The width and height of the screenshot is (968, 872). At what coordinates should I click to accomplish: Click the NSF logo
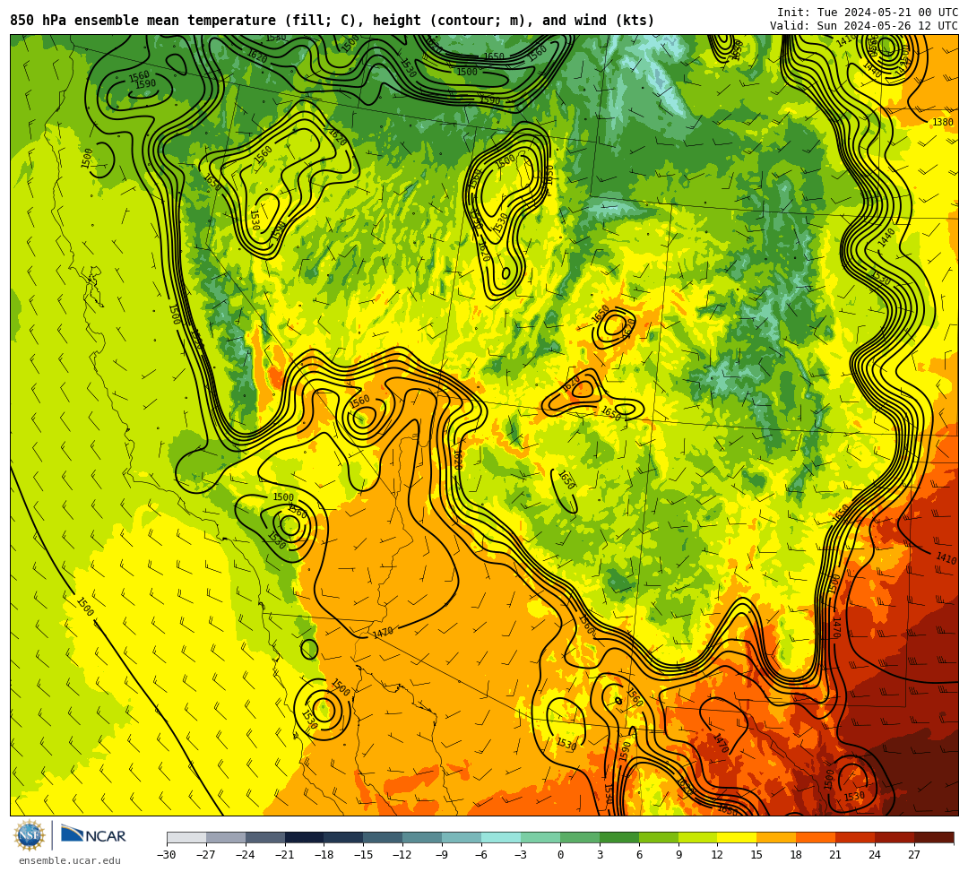(x=29, y=835)
